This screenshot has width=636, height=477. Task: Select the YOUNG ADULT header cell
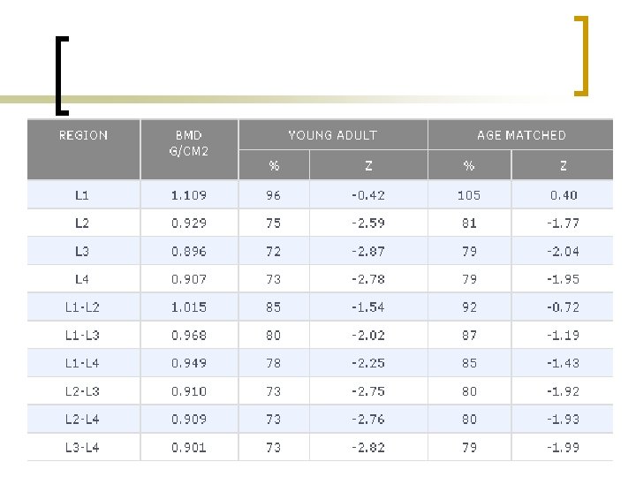(332, 135)
